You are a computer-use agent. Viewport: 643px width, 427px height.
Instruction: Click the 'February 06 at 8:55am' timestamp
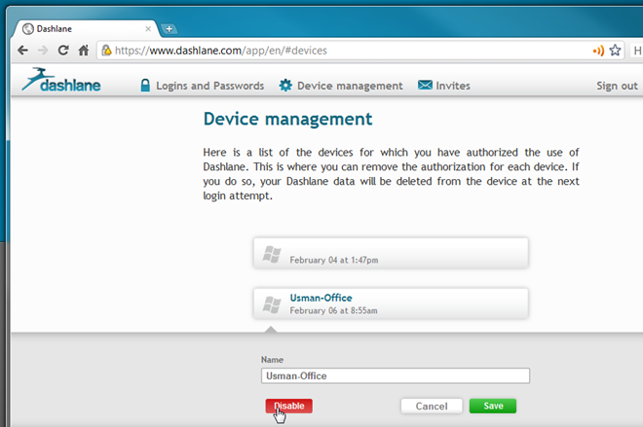(x=333, y=310)
